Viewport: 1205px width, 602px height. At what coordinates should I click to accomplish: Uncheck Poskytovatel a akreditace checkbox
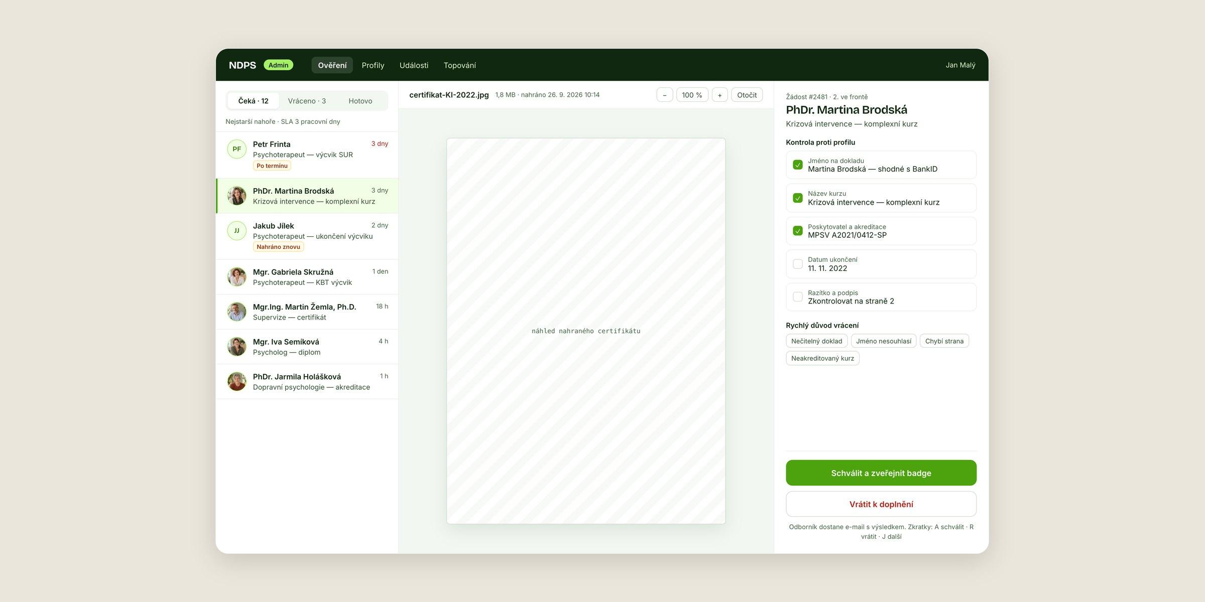tap(797, 231)
